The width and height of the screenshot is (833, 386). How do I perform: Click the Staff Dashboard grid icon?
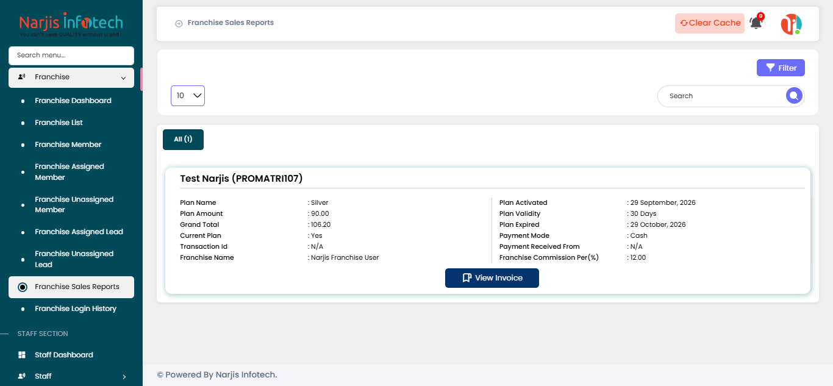click(x=22, y=355)
